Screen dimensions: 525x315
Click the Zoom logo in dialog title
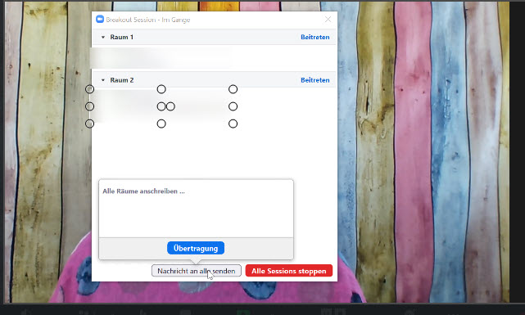click(x=99, y=20)
